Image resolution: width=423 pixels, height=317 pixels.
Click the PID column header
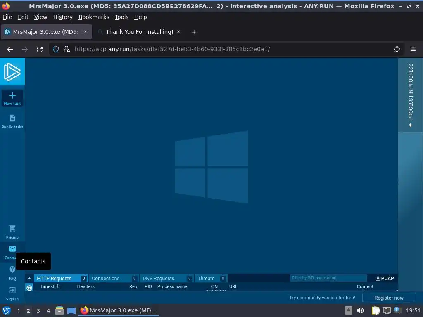point(148,286)
